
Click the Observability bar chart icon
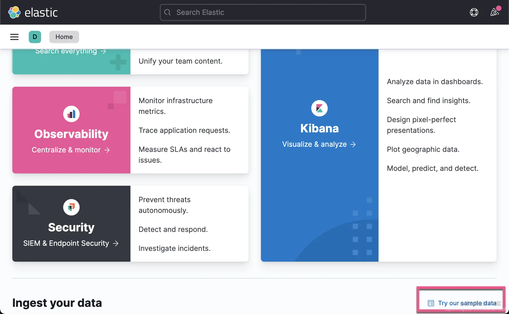click(x=71, y=114)
